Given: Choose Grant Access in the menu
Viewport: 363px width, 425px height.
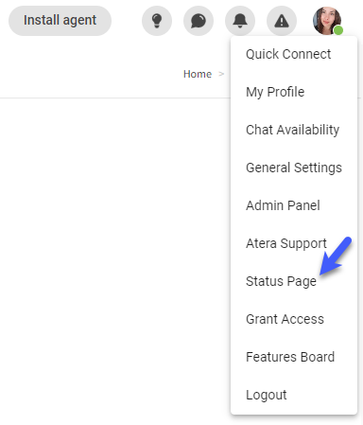Looking at the screenshot, I should (x=294, y=319).
